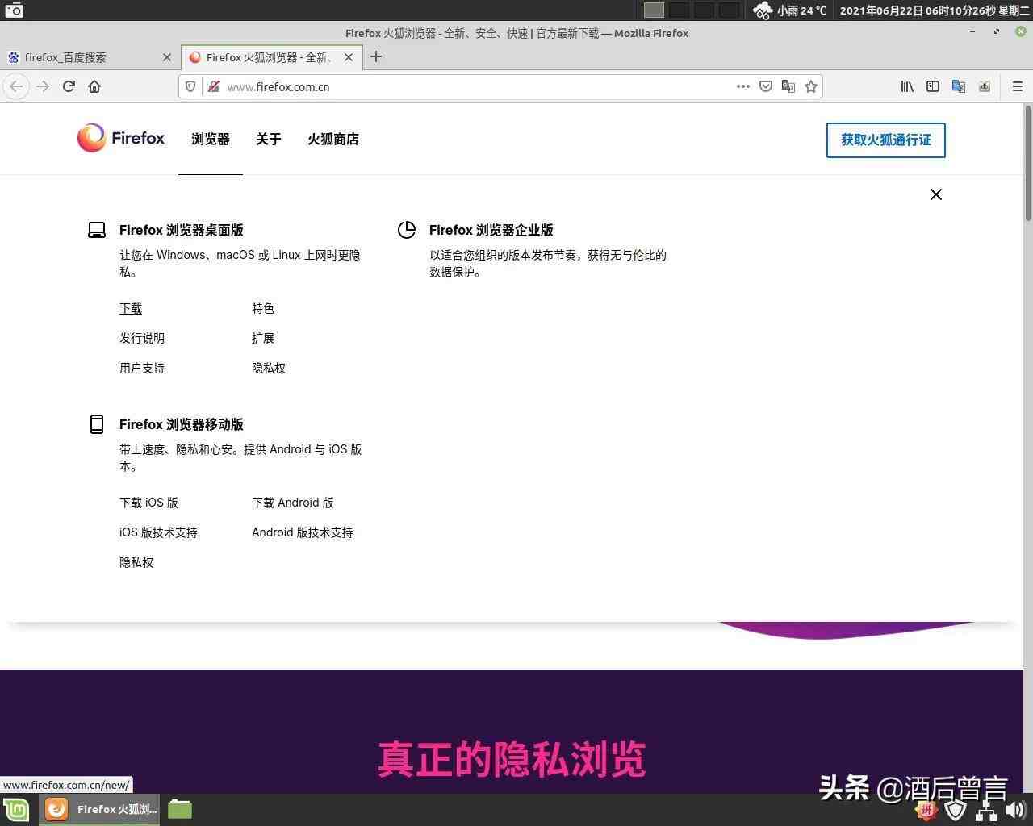Close the firefox_百度搜索 tab
Screen dimensions: 1033x826
tap(167, 57)
